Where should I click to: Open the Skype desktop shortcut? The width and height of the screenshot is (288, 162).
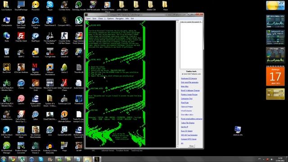(x=50, y=6)
